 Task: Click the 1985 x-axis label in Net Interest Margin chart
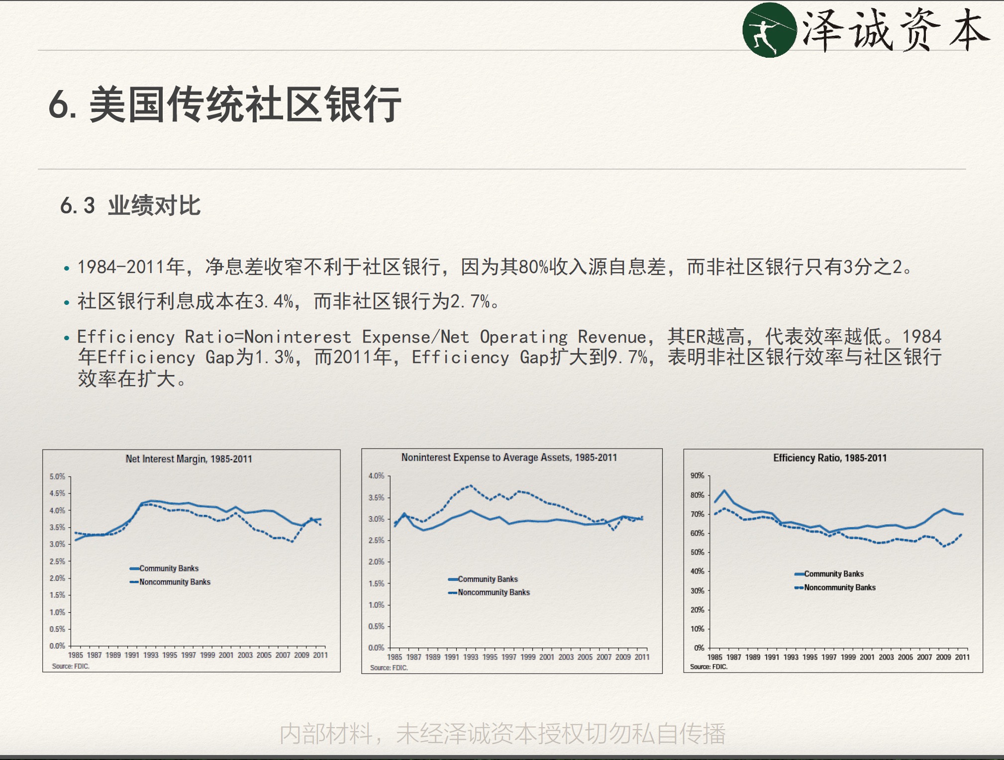point(76,655)
